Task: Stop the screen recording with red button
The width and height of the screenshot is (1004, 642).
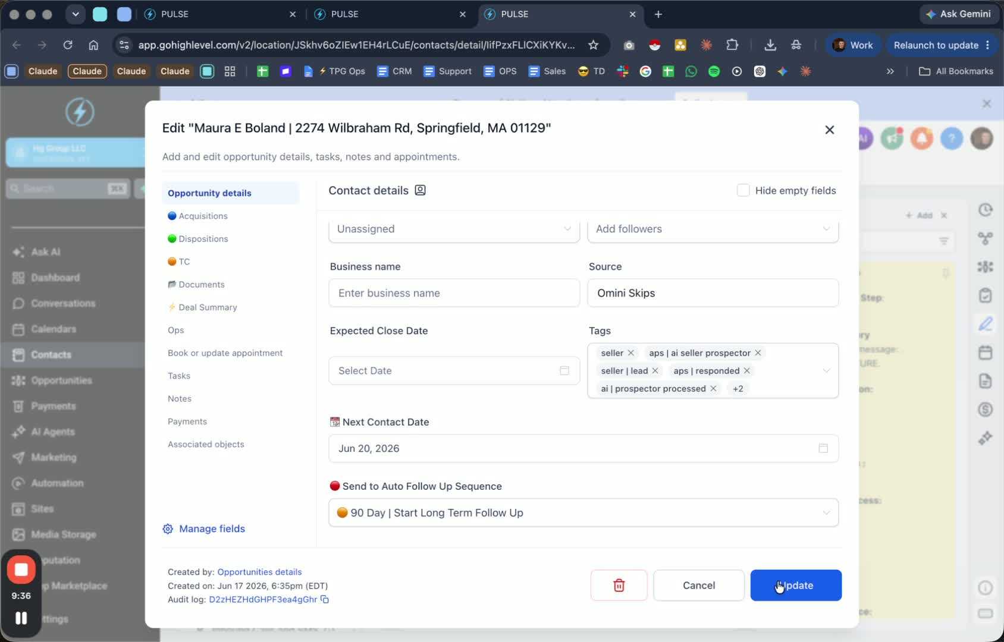Action: [x=21, y=569]
